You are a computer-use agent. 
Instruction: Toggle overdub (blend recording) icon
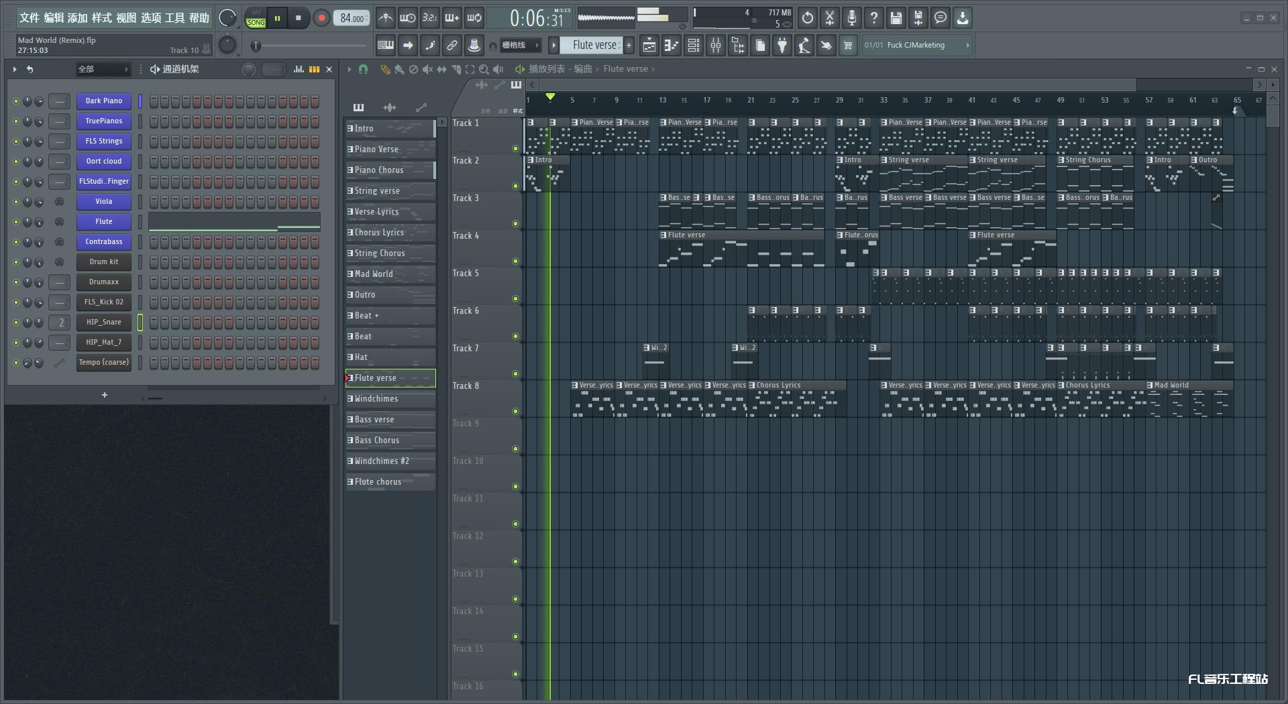coord(451,18)
